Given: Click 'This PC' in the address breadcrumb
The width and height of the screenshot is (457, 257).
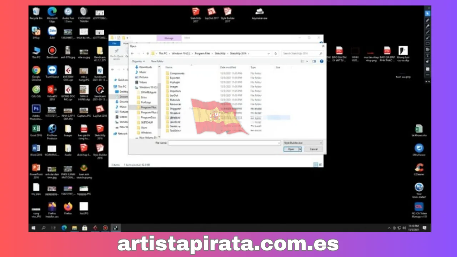Looking at the screenshot, I should (162, 54).
